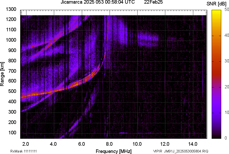The width and height of the screenshot is (229, 154).
Task: Click the range tick label '1100'
Action: (x=11, y=30)
